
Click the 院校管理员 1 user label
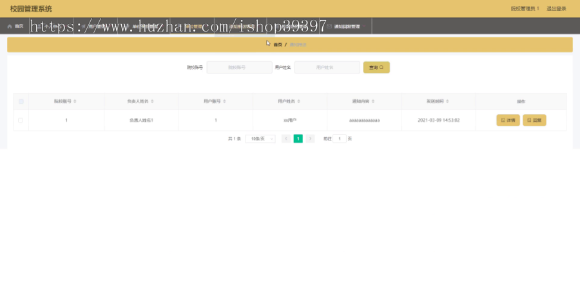[x=525, y=8]
